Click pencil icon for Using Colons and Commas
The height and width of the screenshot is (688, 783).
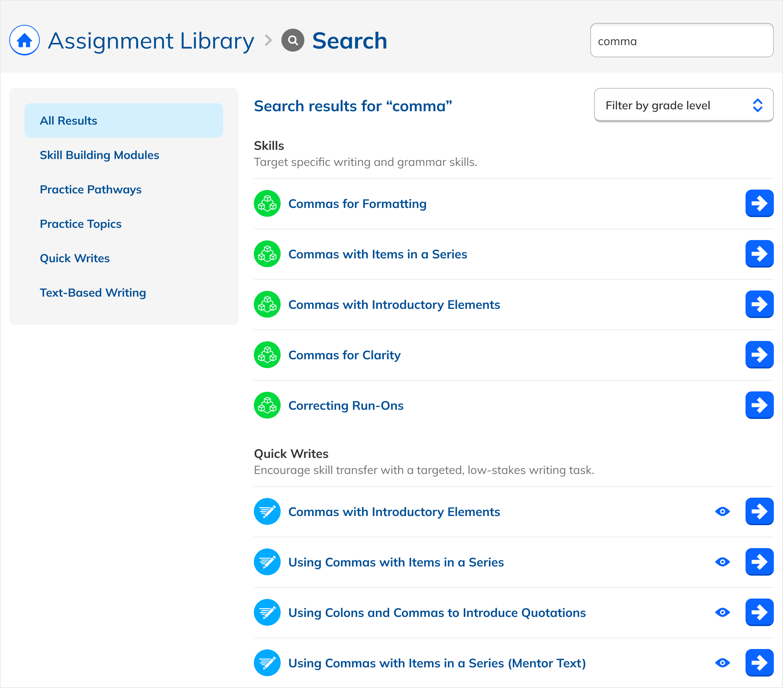pos(267,613)
